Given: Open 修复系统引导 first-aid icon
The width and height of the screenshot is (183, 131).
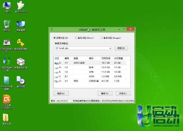Looking at the screenshot, I should click(21, 63).
